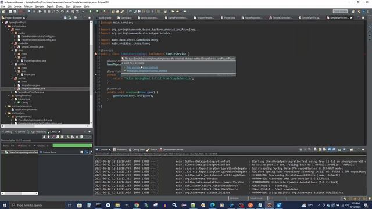Switch to the Servers tab
This screenshot has height=209, width=372.
point(20,132)
